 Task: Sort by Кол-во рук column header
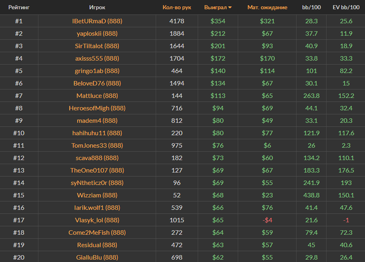pyautogui.click(x=177, y=7)
